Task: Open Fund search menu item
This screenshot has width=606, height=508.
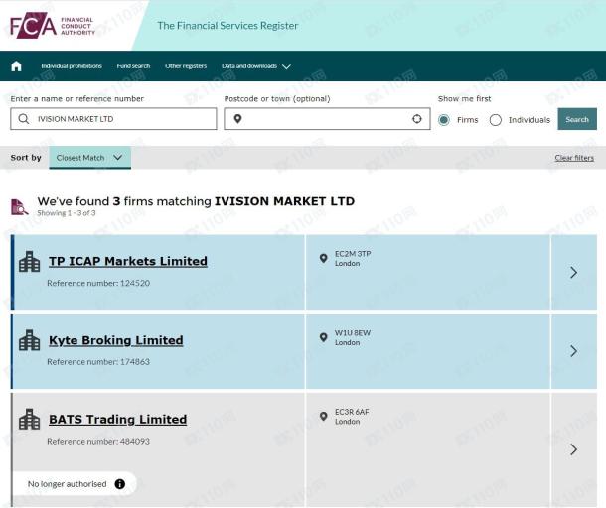Action: 133,66
